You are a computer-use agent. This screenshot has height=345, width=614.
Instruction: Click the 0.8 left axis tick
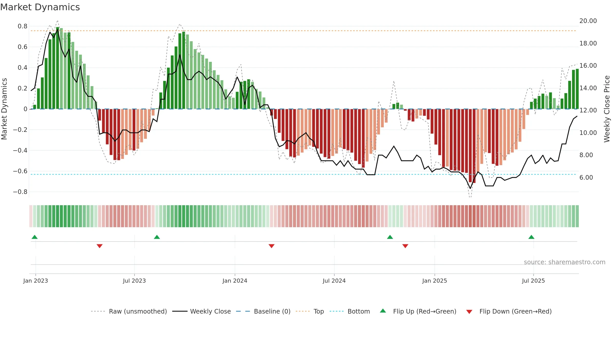pyautogui.click(x=23, y=26)
